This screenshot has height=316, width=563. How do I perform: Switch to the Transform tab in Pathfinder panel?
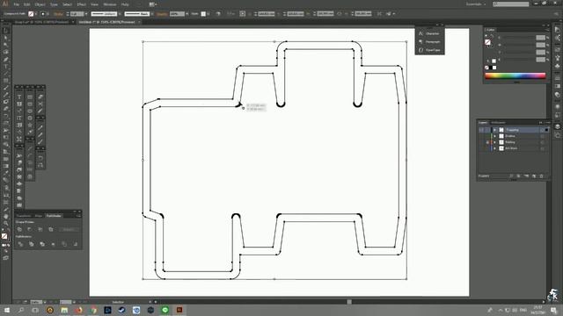coord(24,216)
